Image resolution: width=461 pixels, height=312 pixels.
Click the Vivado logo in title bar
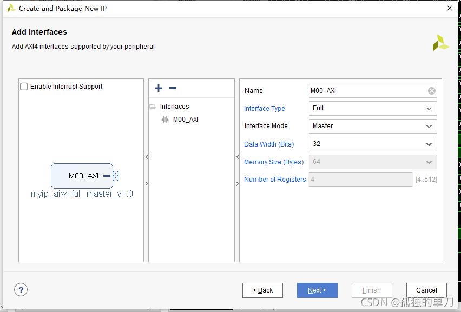pos(11,8)
